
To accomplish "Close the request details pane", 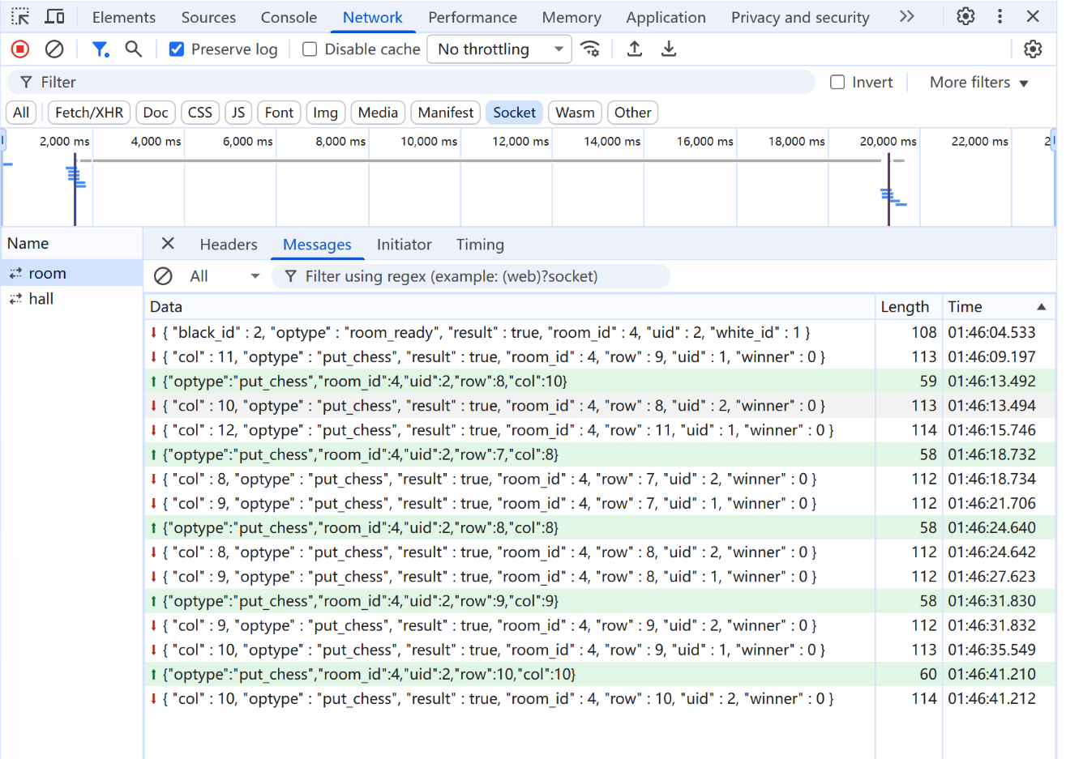I will coord(168,244).
